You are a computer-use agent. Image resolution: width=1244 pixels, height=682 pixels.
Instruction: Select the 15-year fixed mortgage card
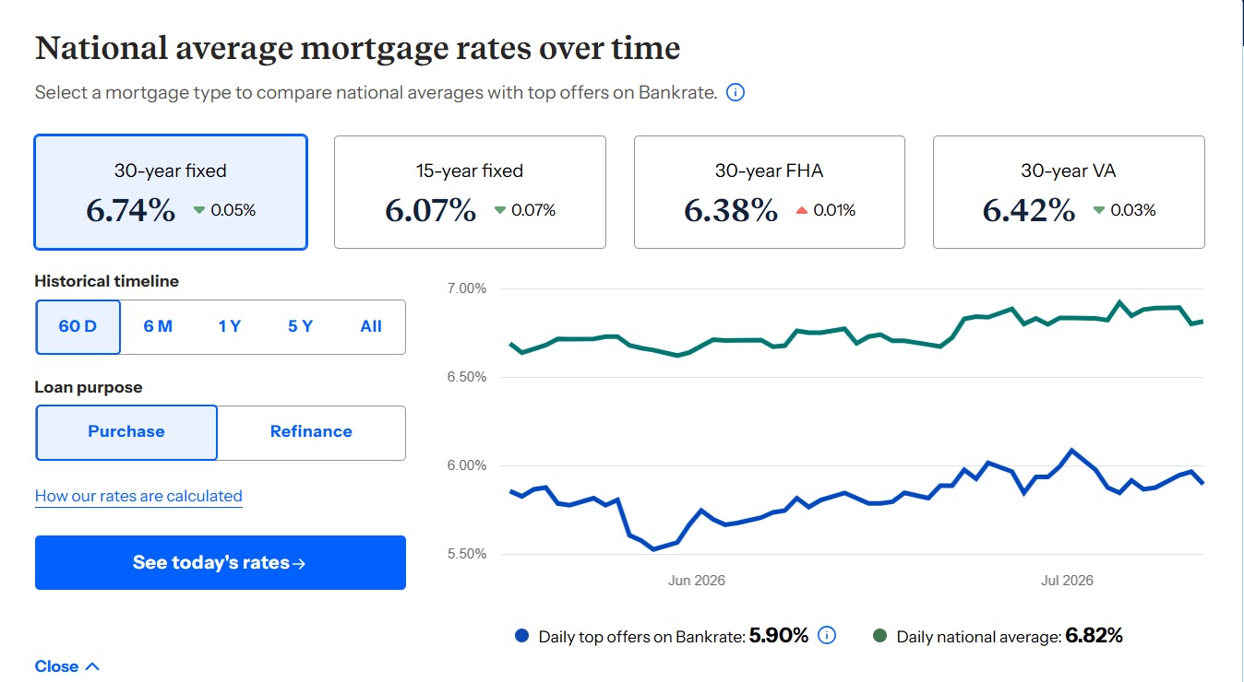point(470,193)
